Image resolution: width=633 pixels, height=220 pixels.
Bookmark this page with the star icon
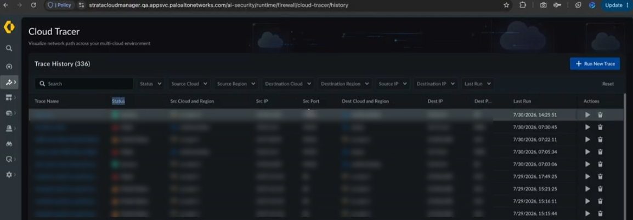506,5
